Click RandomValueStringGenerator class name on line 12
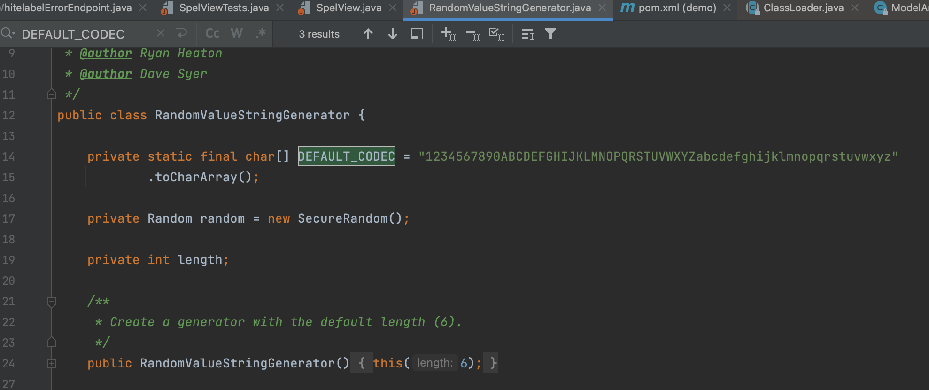This screenshot has height=390, width=929. pyautogui.click(x=252, y=115)
